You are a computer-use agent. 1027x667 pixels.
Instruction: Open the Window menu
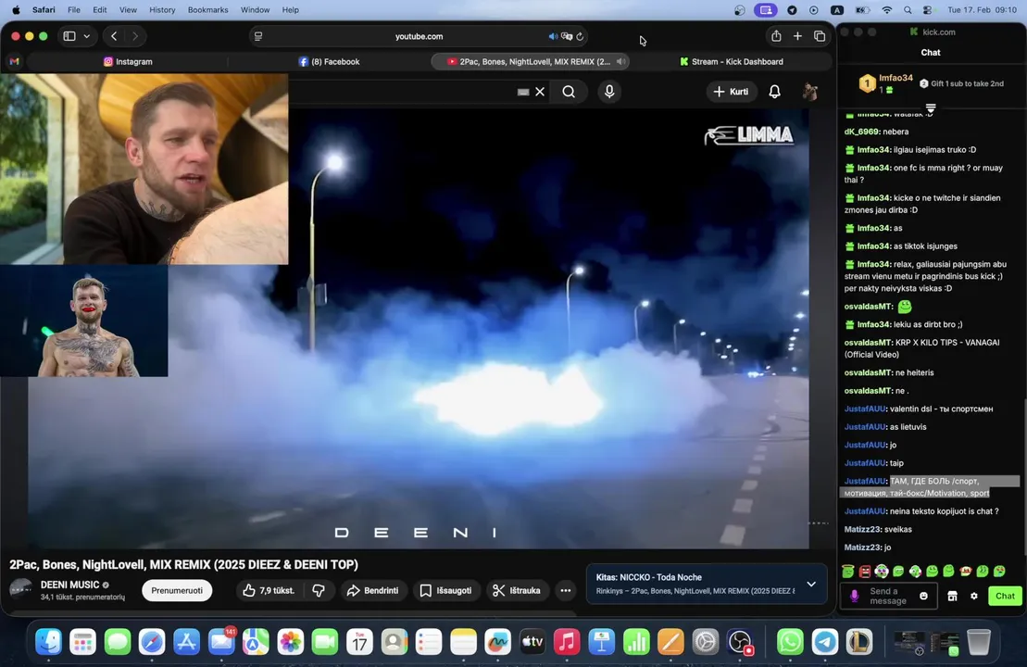point(255,10)
